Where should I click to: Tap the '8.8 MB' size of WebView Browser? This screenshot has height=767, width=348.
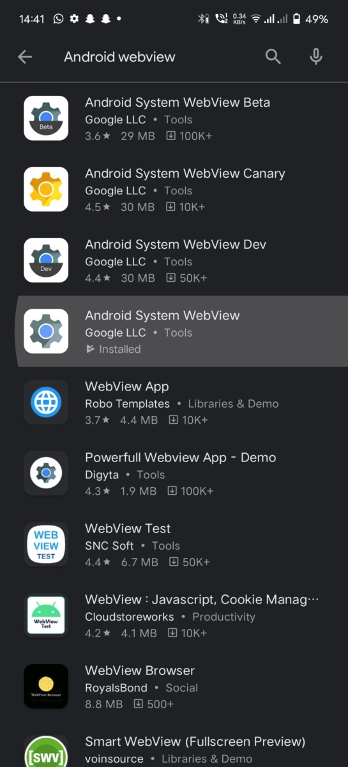[103, 704]
